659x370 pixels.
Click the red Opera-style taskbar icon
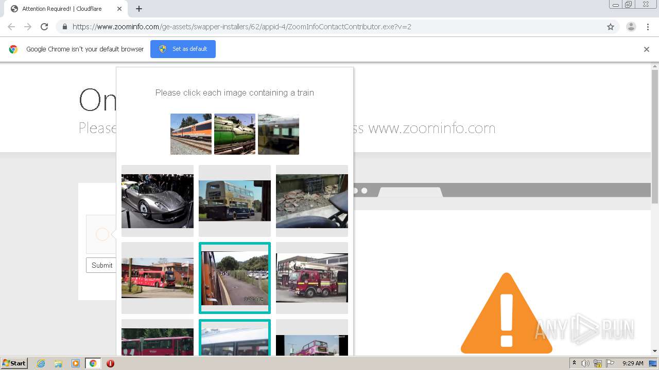pos(110,363)
